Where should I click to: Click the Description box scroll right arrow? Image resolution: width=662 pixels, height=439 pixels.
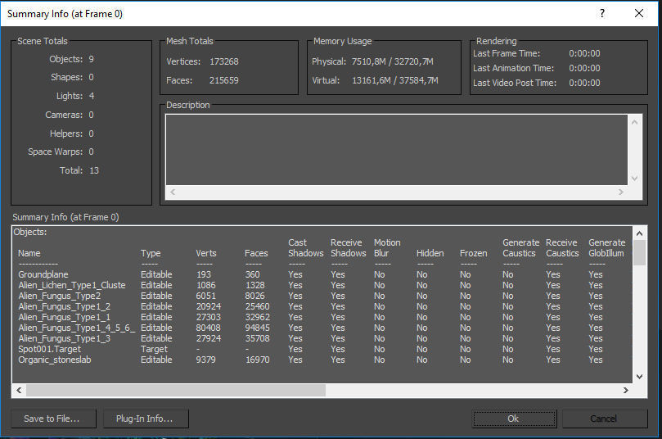coord(620,192)
